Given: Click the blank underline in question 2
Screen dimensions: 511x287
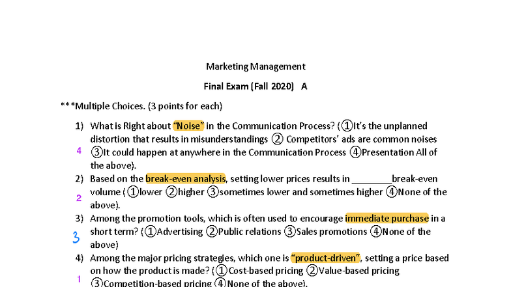Looking at the screenshot, I should [x=371, y=180].
